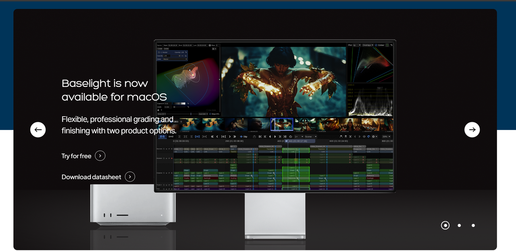Select the first carousel indicator dot
The width and height of the screenshot is (516, 251).
445,225
